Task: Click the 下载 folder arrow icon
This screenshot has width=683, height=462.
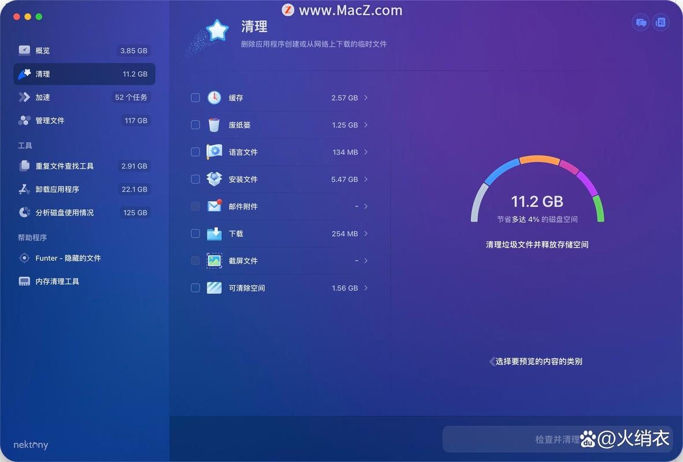Action: coord(214,233)
